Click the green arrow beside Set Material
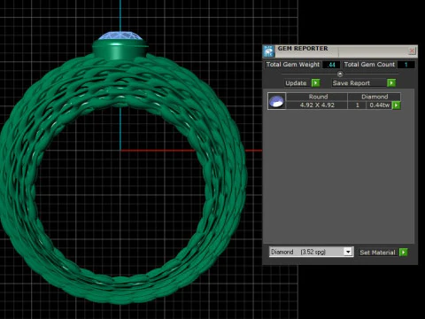 coord(403,253)
